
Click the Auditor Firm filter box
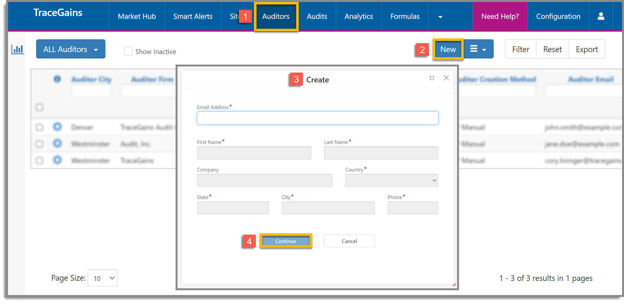[x=148, y=91]
